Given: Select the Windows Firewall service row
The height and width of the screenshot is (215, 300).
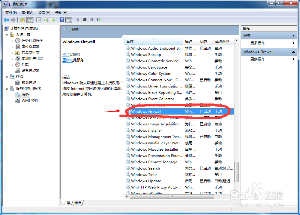Looking at the screenshot, I should point(179,112).
